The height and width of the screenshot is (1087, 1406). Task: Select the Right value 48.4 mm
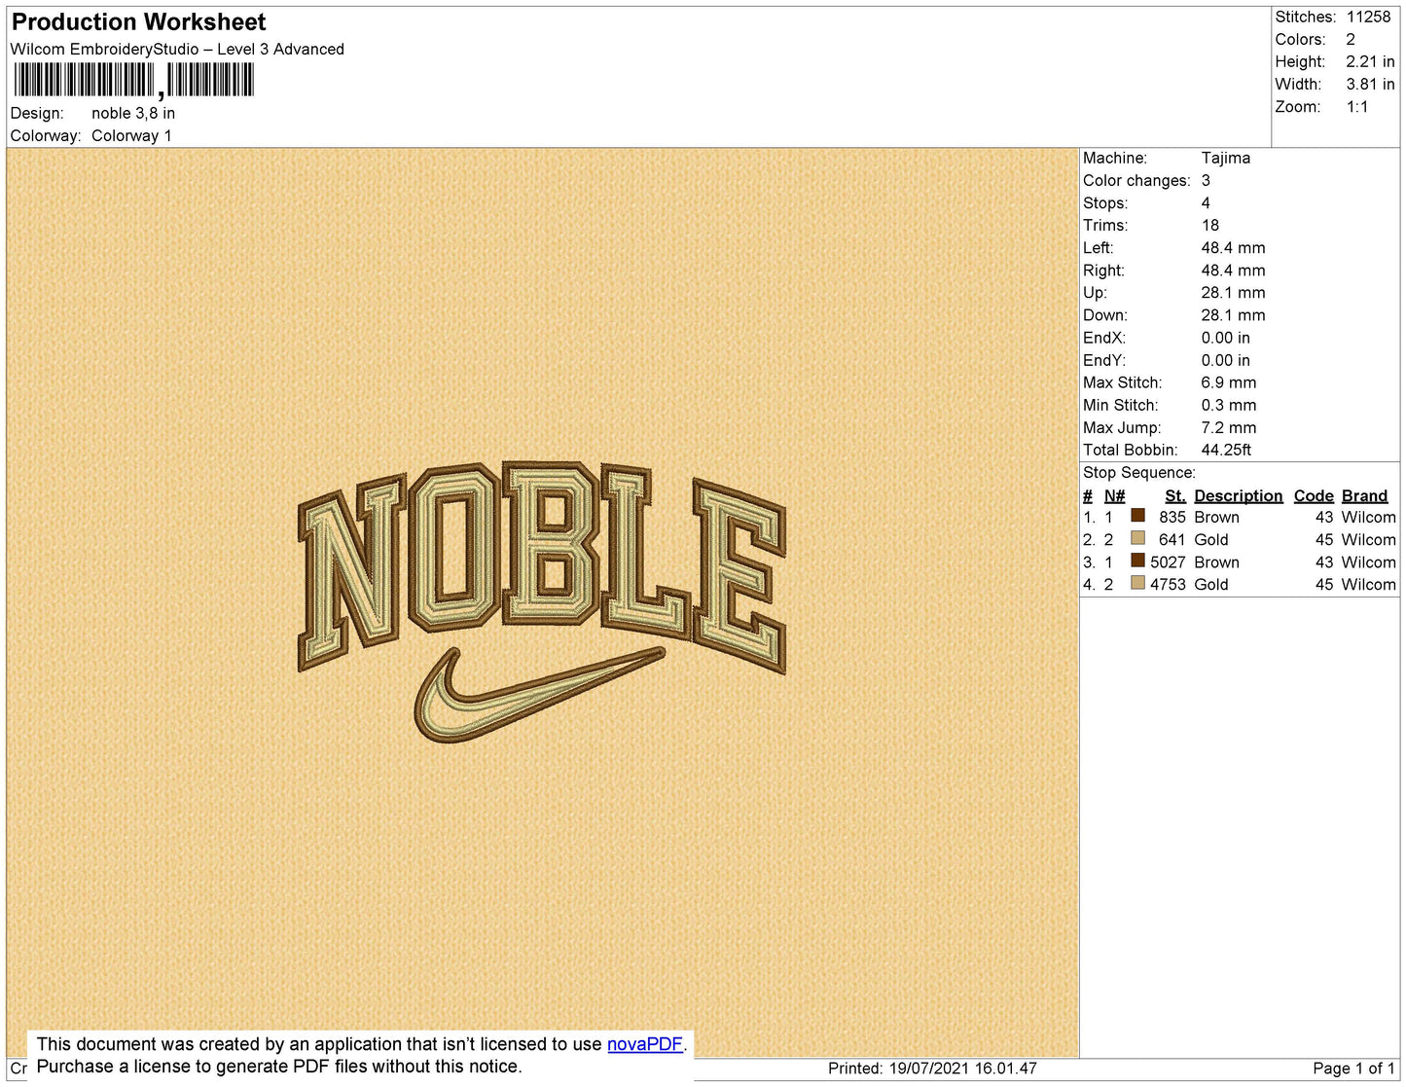[x=1233, y=270]
